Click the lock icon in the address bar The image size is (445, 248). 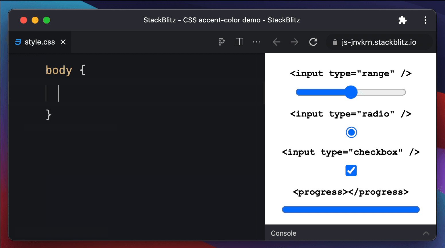tap(335, 42)
